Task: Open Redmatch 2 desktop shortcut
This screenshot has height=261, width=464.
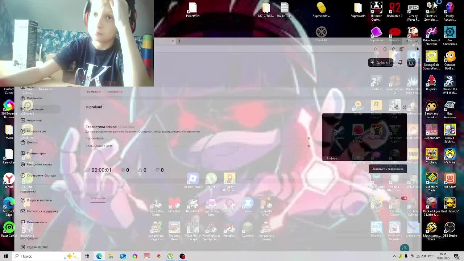Action: click(x=395, y=10)
